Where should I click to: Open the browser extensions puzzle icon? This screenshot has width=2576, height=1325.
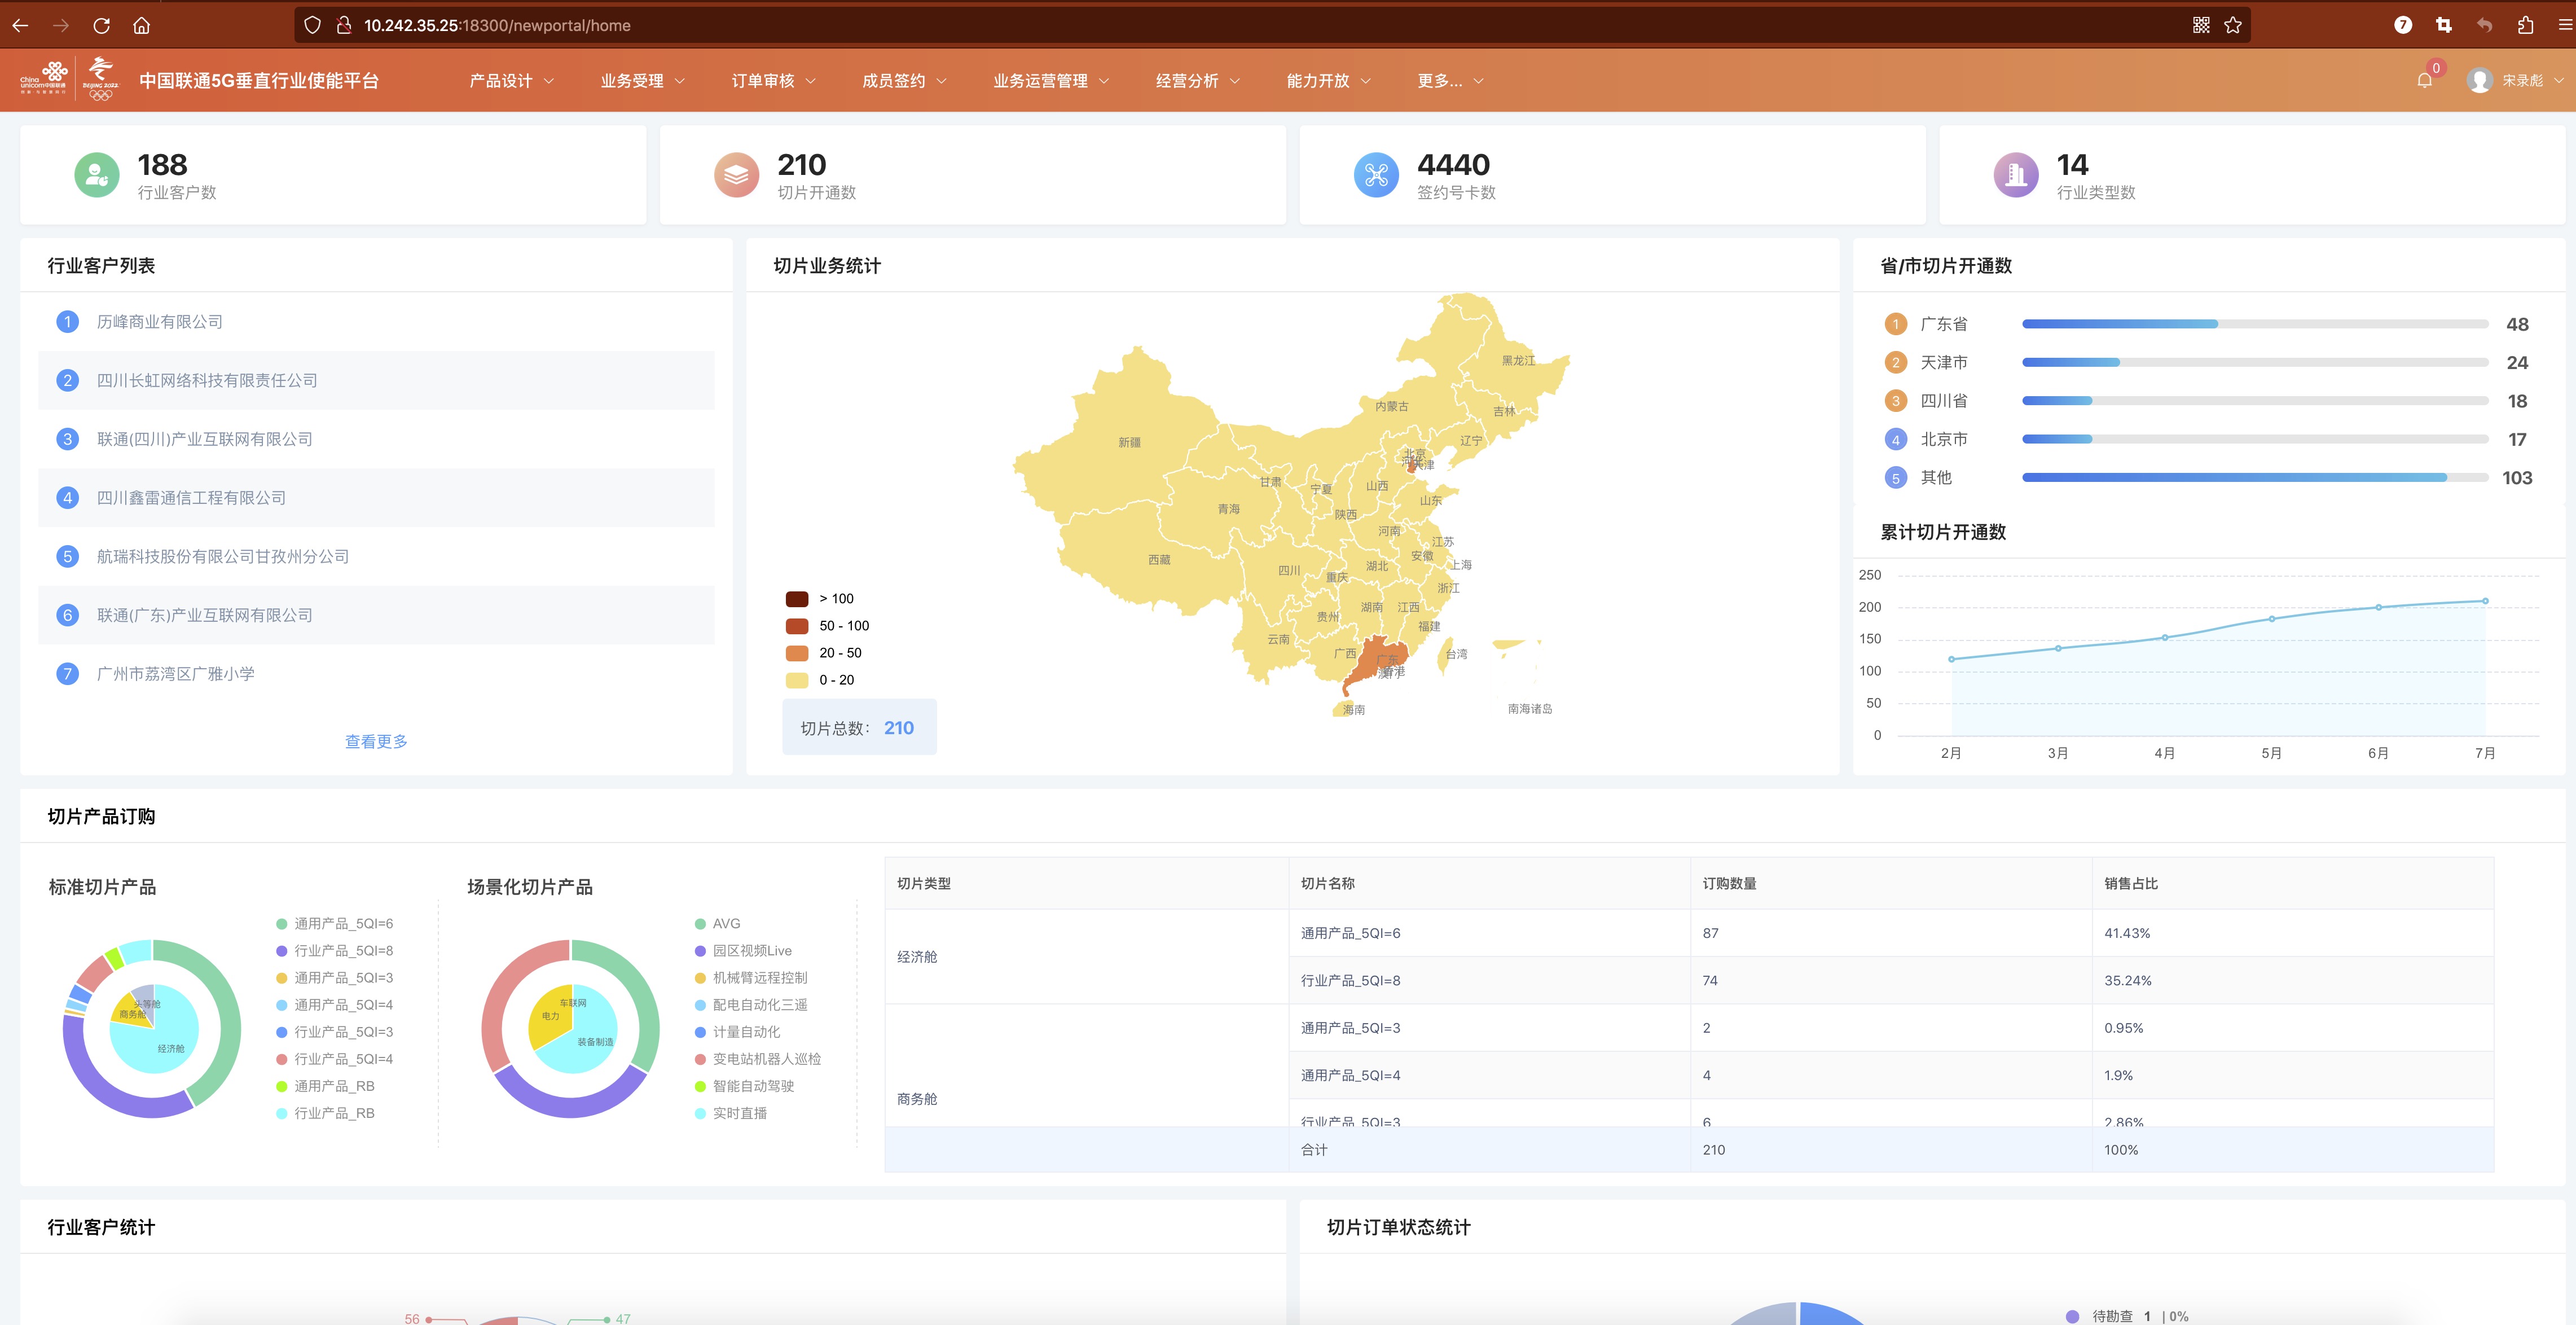pos(2526,25)
